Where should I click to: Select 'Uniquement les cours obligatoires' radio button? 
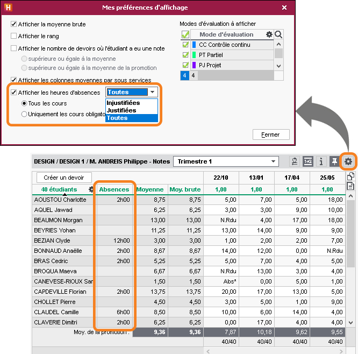24,114
